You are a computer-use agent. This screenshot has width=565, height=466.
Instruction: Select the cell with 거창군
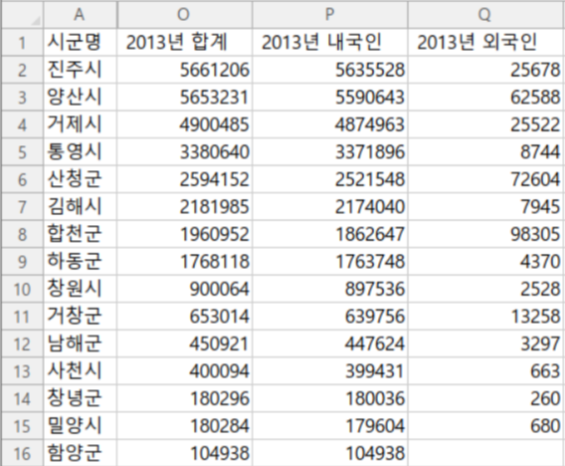[80, 317]
